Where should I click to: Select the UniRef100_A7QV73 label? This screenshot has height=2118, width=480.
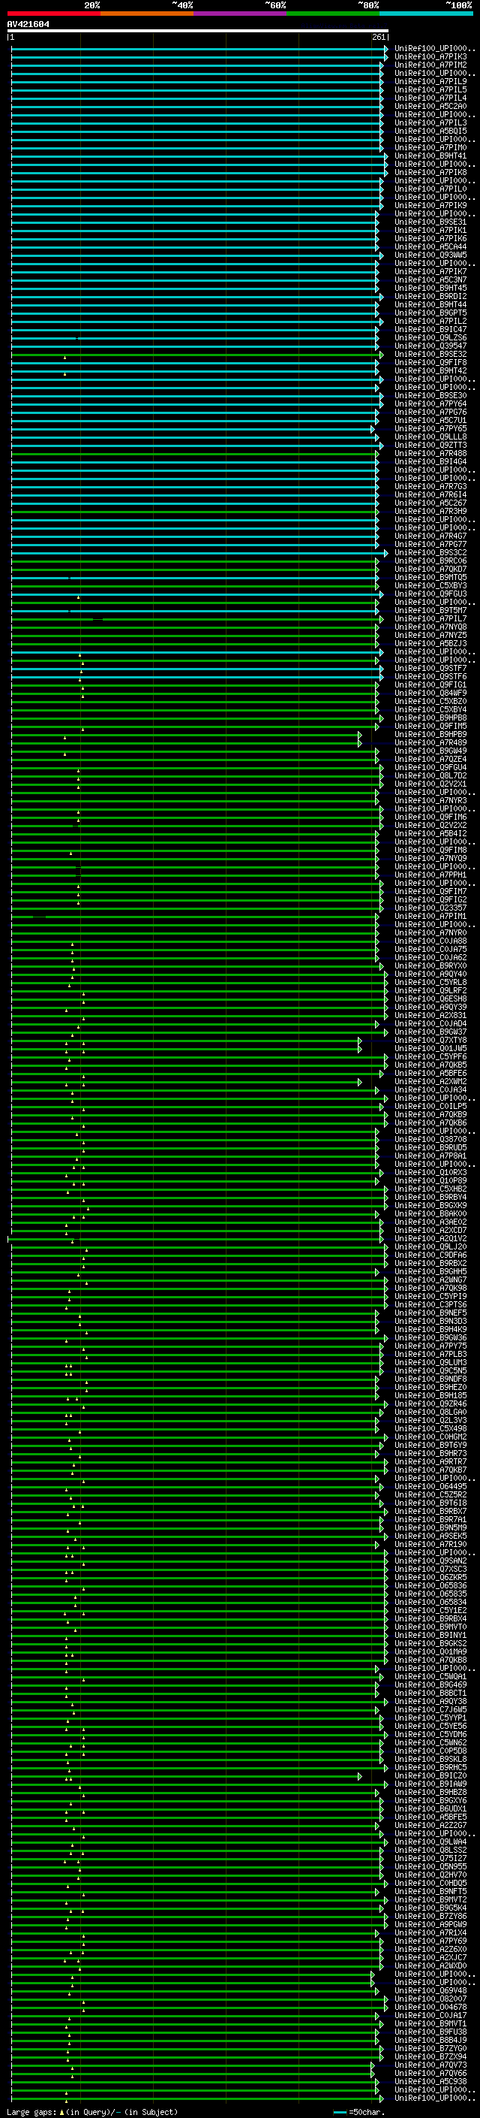(430, 2065)
